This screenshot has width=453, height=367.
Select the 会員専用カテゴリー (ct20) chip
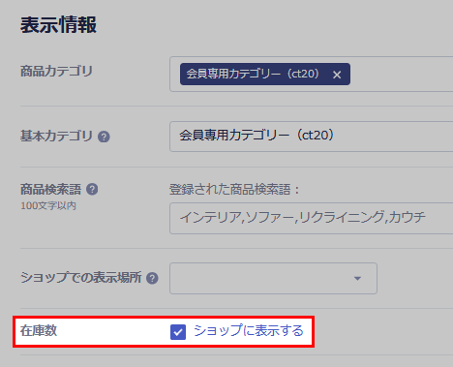point(253,75)
